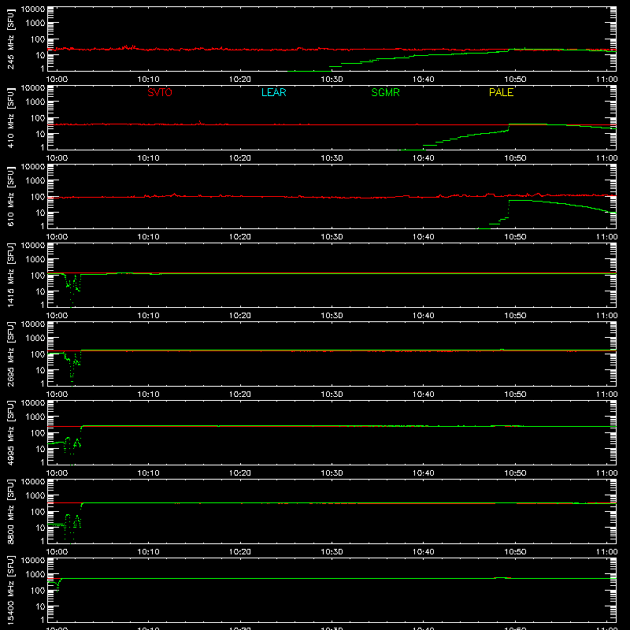This screenshot has width=630, height=630.
Task: Click the 10 y-axis value of 1415 MHz plot
Action: click(x=40, y=291)
